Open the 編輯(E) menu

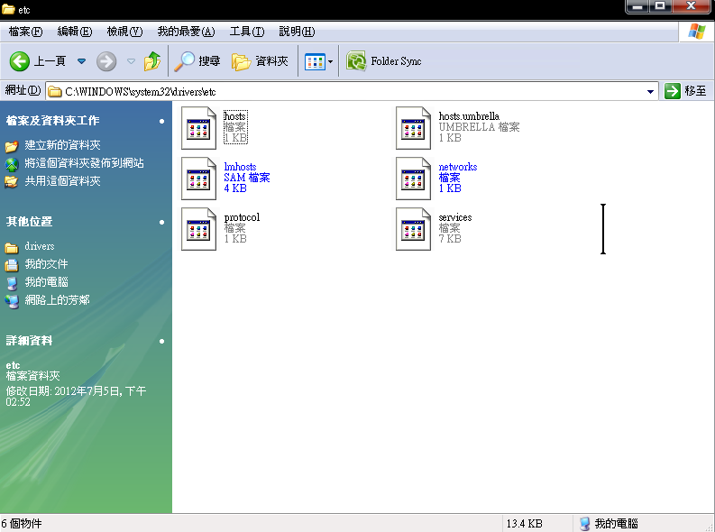(x=75, y=32)
